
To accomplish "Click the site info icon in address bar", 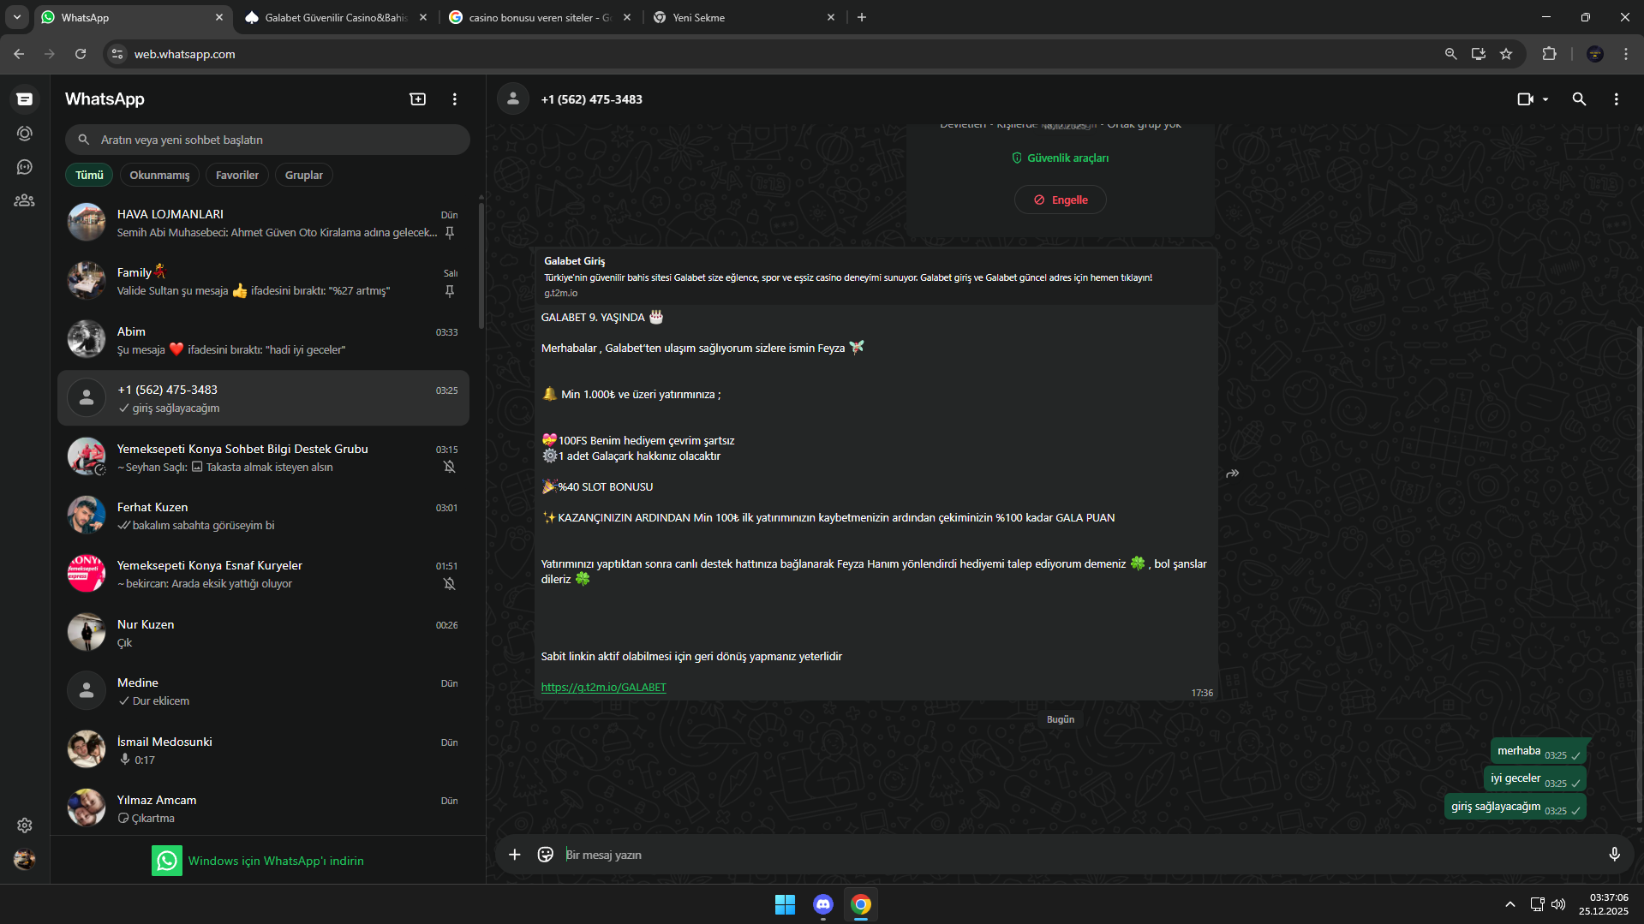I will click(x=118, y=54).
